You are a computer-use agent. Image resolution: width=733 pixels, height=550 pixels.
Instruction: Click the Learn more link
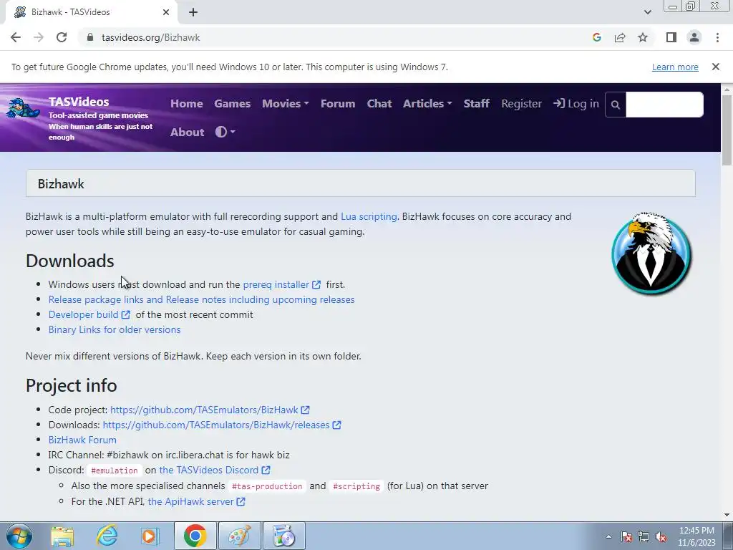tap(675, 67)
